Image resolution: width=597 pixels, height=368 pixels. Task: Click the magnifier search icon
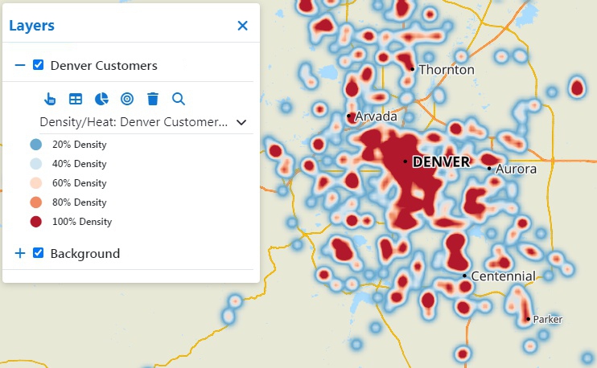(x=179, y=99)
